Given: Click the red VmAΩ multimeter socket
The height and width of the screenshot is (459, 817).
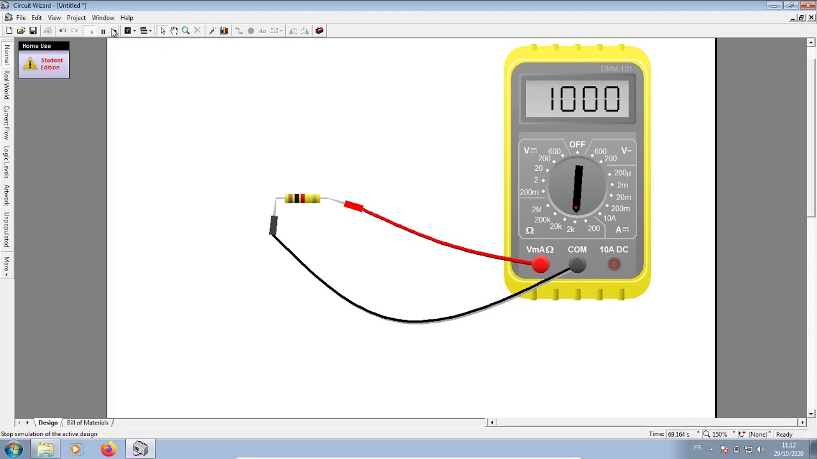Looking at the screenshot, I should pos(540,265).
